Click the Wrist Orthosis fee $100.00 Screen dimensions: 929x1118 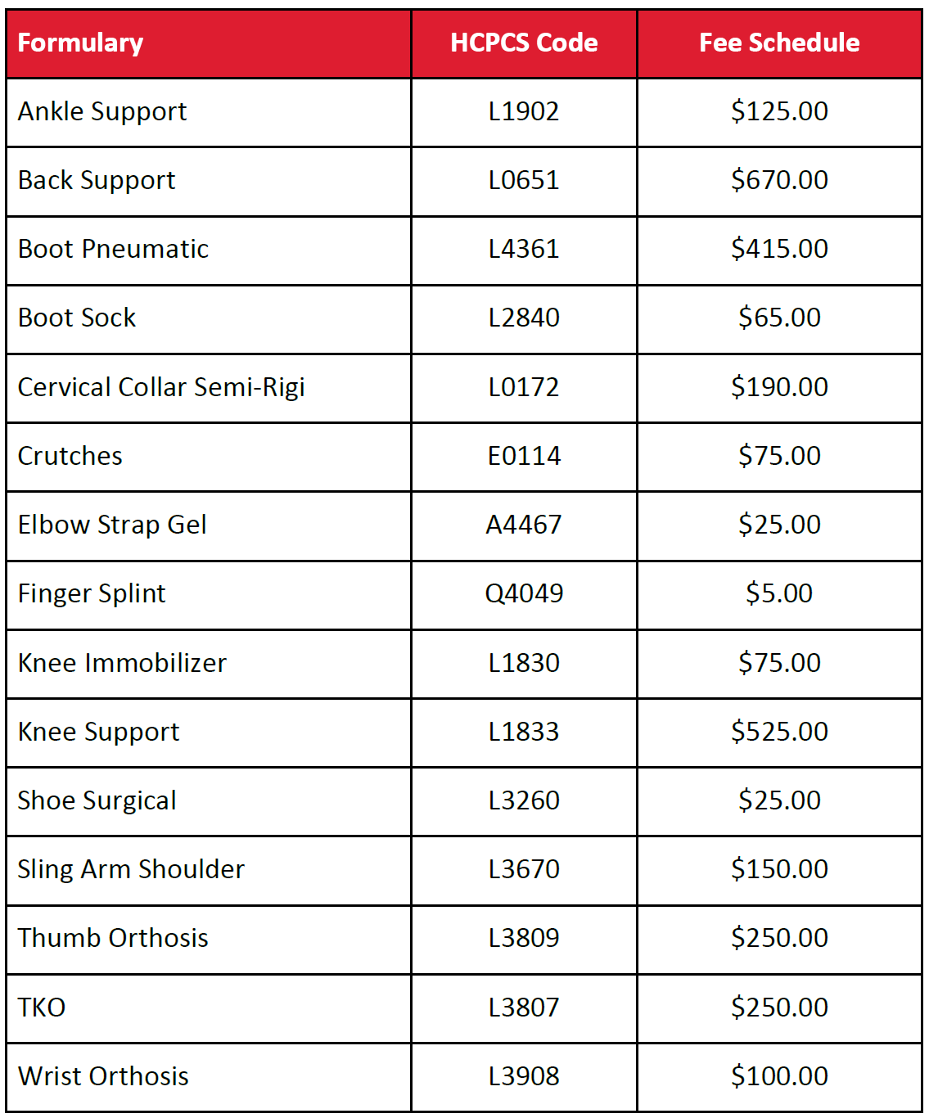pos(779,1076)
